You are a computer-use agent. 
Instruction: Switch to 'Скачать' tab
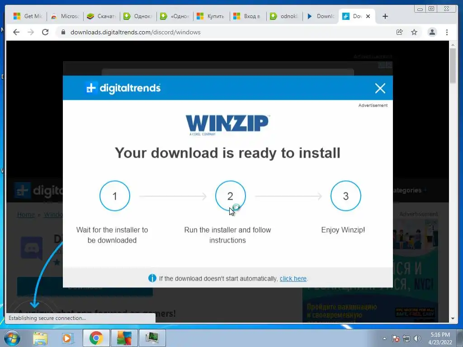coord(102,16)
